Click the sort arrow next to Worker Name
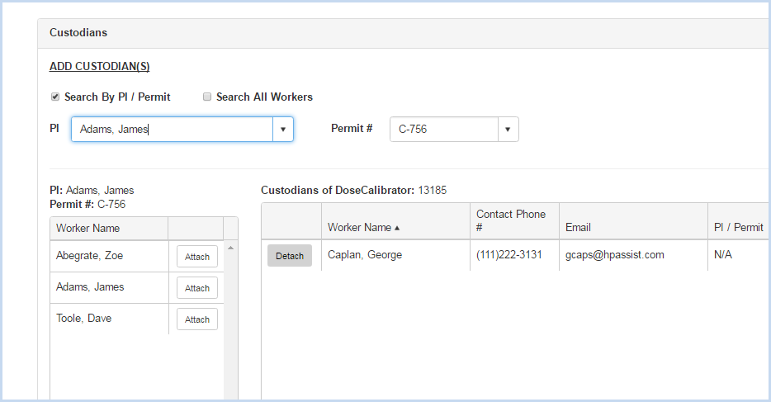Viewport: 771px width, 402px height. (397, 228)
